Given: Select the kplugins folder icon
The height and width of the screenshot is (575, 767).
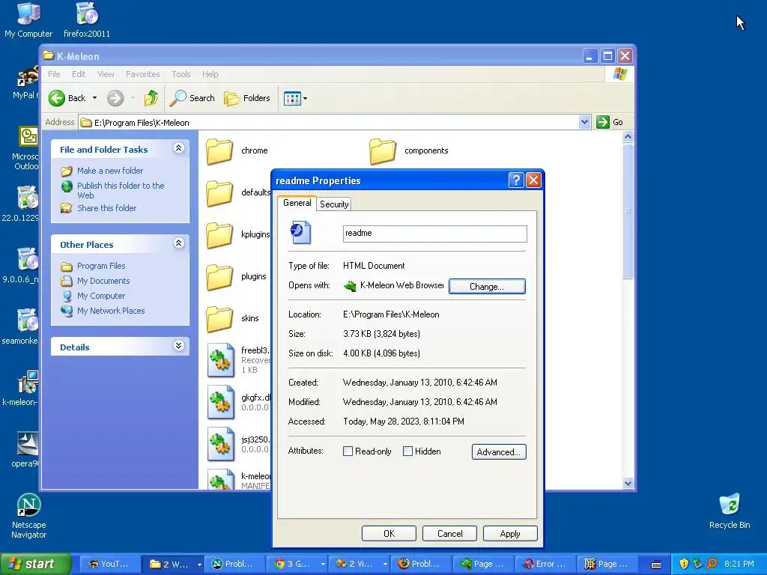Looking at the screenshot, I should pyautogui.click(x=219, y=234).
